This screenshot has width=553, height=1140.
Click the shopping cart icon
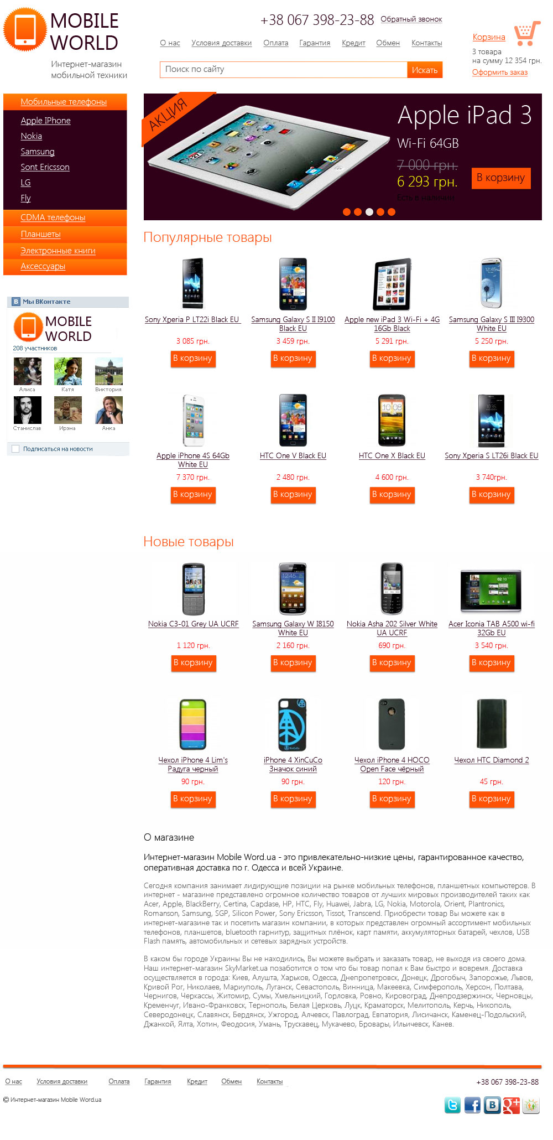(527, 34)
